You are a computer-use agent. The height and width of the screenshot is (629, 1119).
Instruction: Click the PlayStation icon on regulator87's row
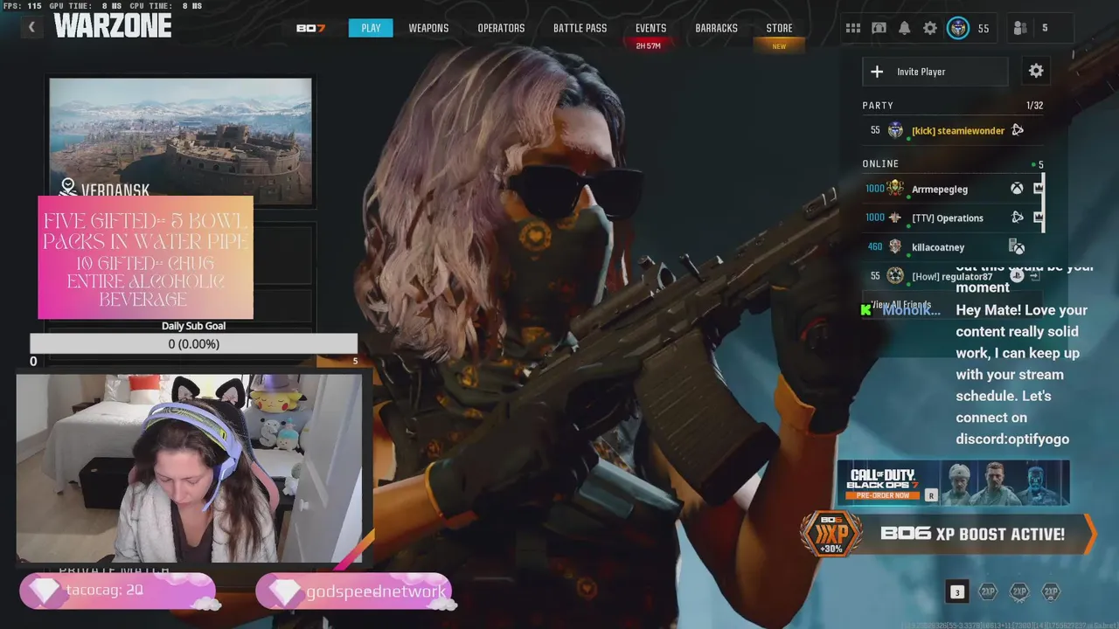point(1017,276)
